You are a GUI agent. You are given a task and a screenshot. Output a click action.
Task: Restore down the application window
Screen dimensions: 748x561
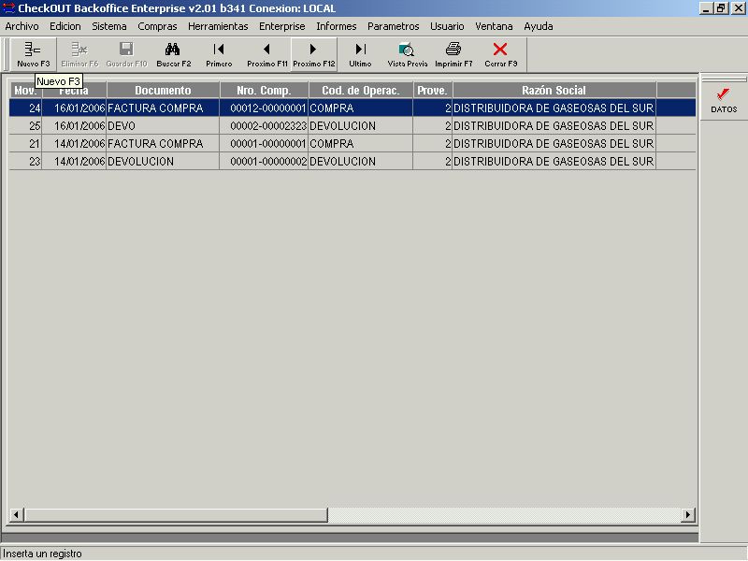[x=721, y=8]
